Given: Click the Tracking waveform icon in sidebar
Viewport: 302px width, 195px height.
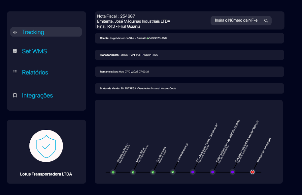Looking at the screenshot, I should pyautogui.click(x=15, y=32).
